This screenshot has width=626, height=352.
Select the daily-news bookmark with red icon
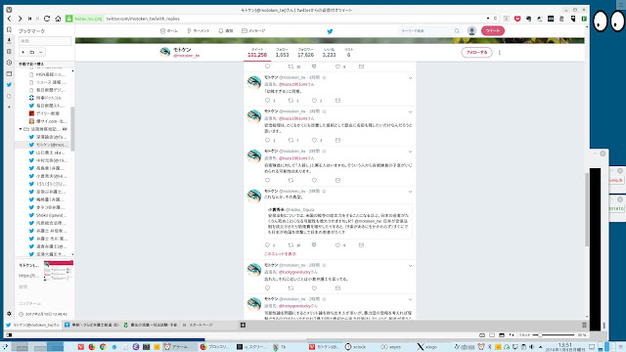click(x=47, y=113)
